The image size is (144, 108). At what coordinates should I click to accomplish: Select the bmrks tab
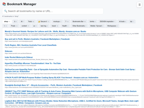tap(93, 22)
